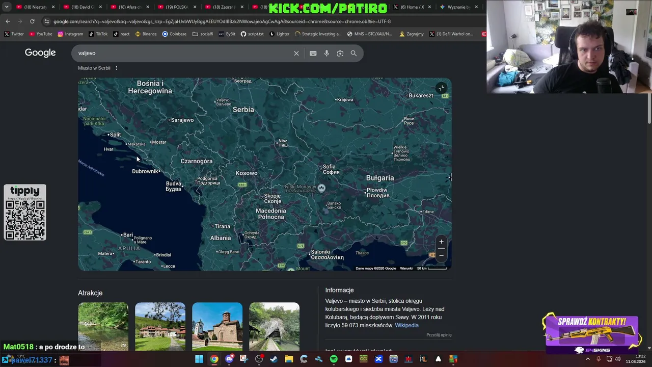This screenshot has height=367, width=652.
Task: Open the Strategic Investing bookmark
Action: [x=318, y=34]
